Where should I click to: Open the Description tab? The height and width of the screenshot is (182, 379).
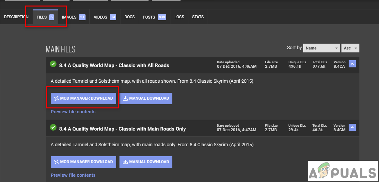[16, 17]
